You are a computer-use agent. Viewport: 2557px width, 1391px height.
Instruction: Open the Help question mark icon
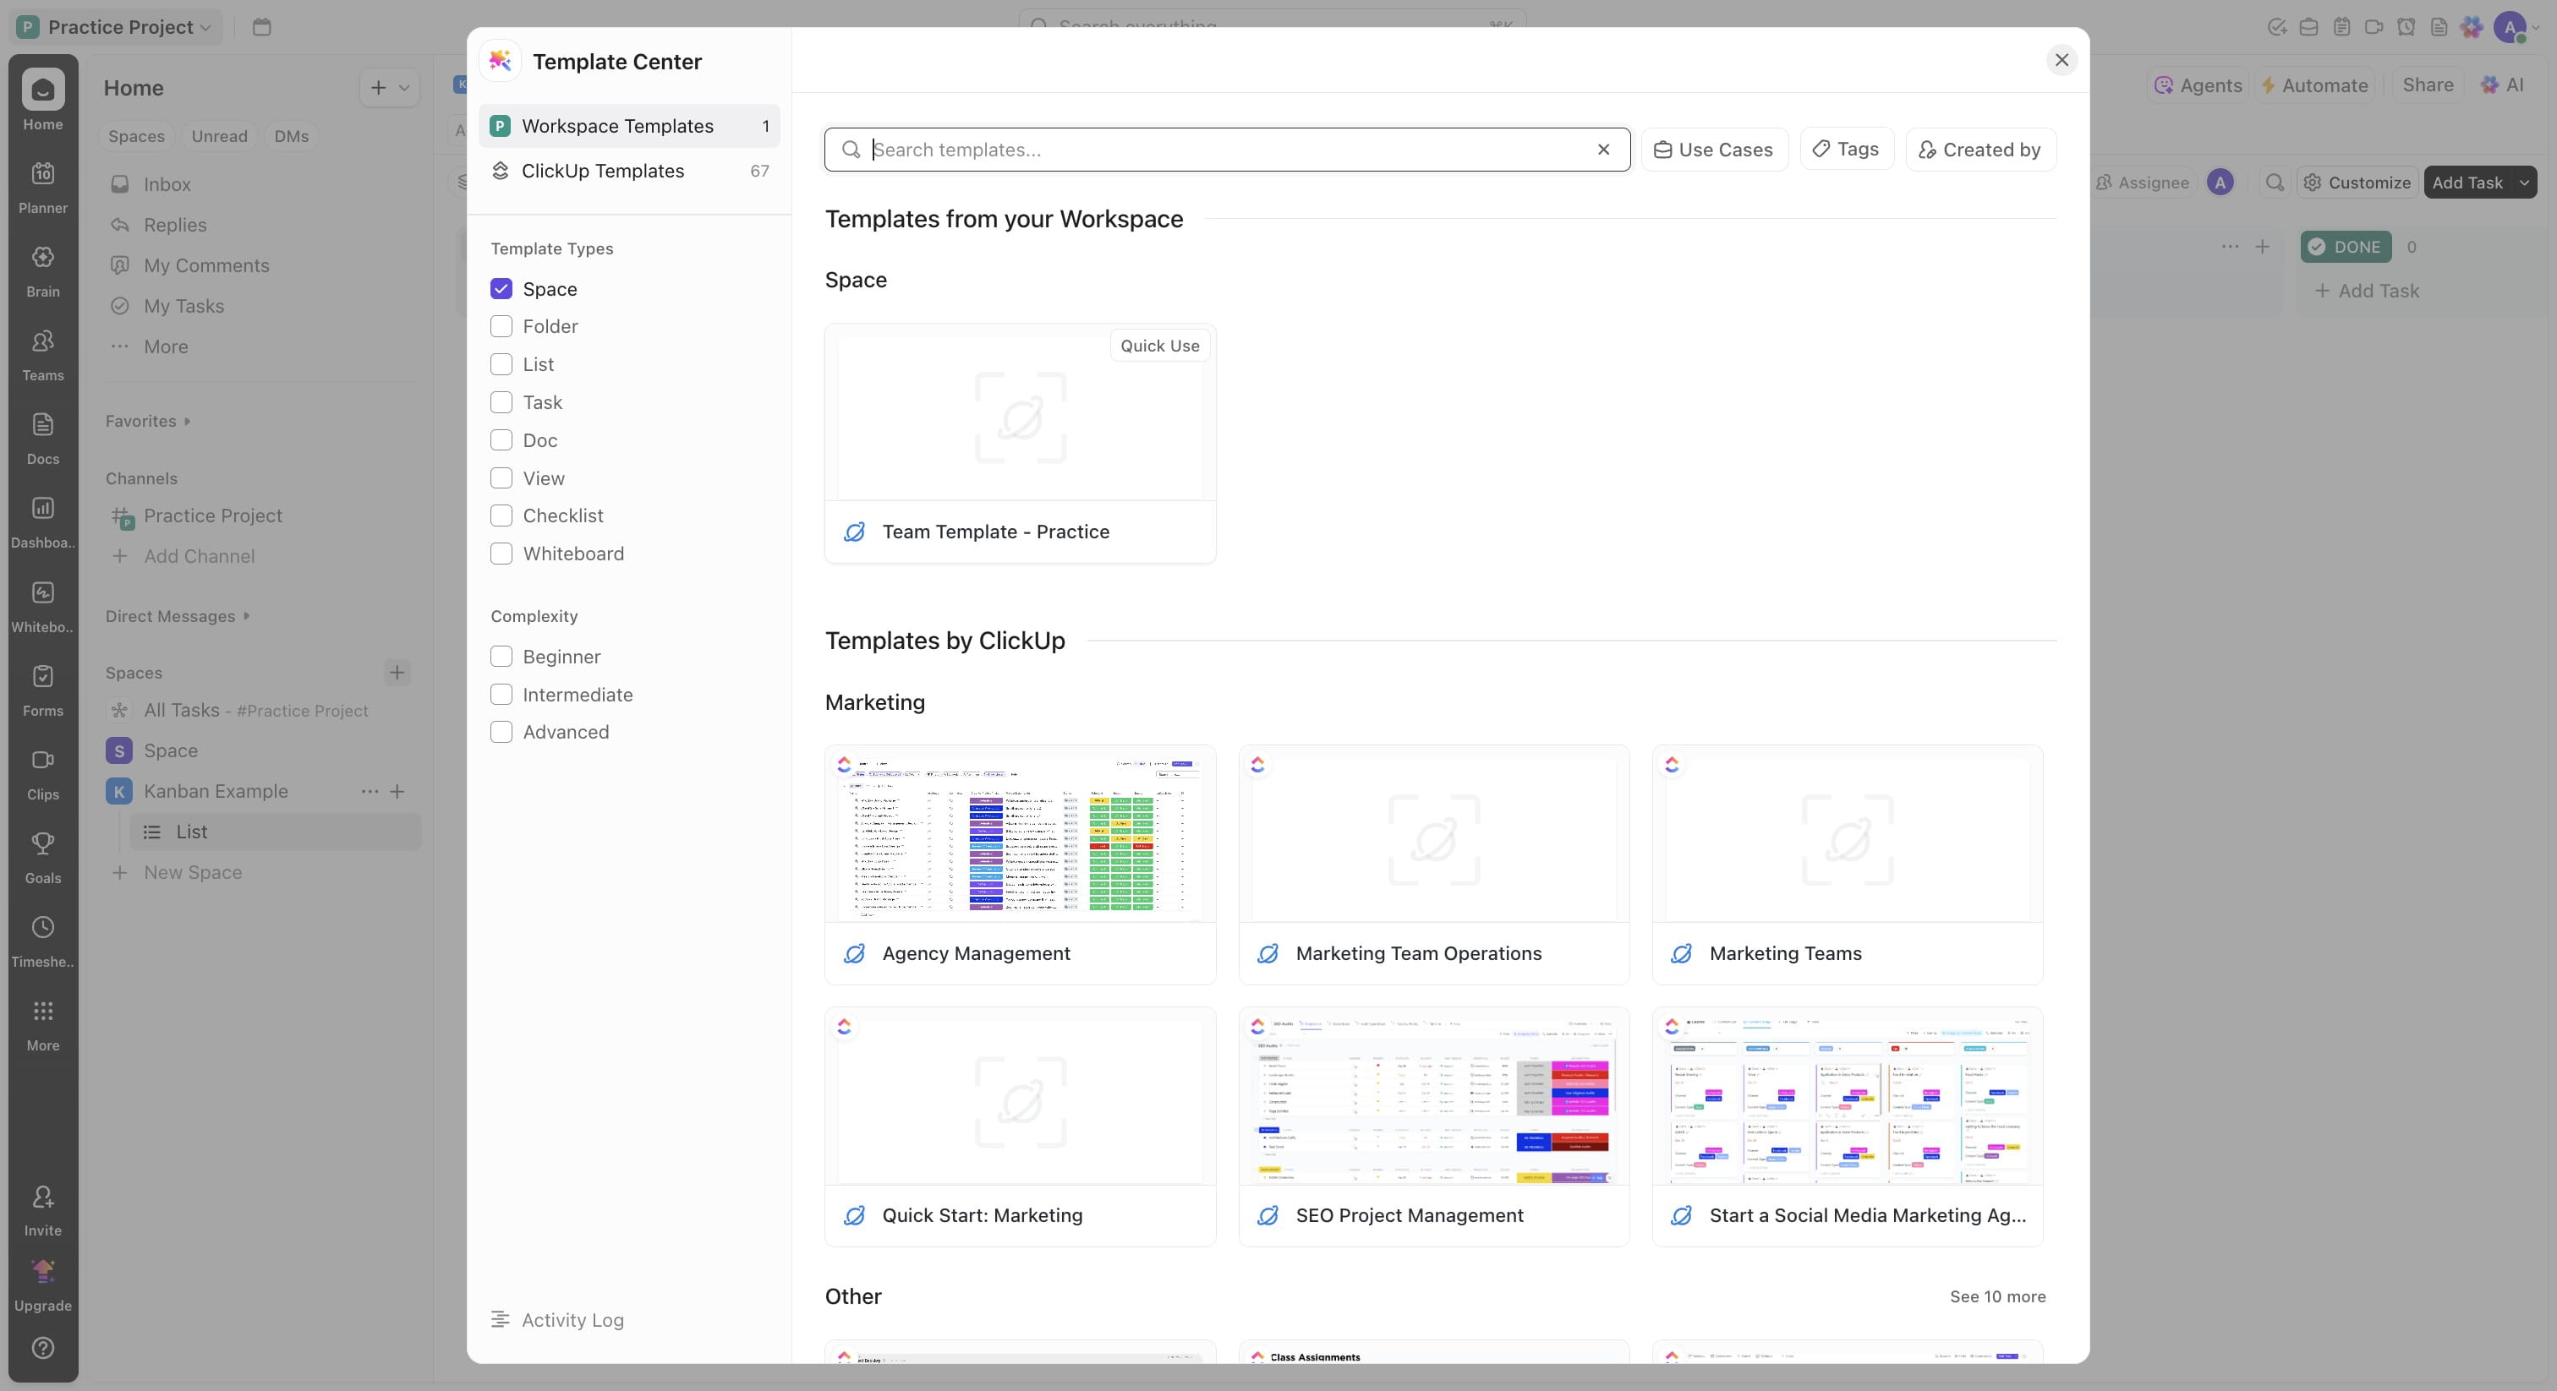pos(42,1347)
